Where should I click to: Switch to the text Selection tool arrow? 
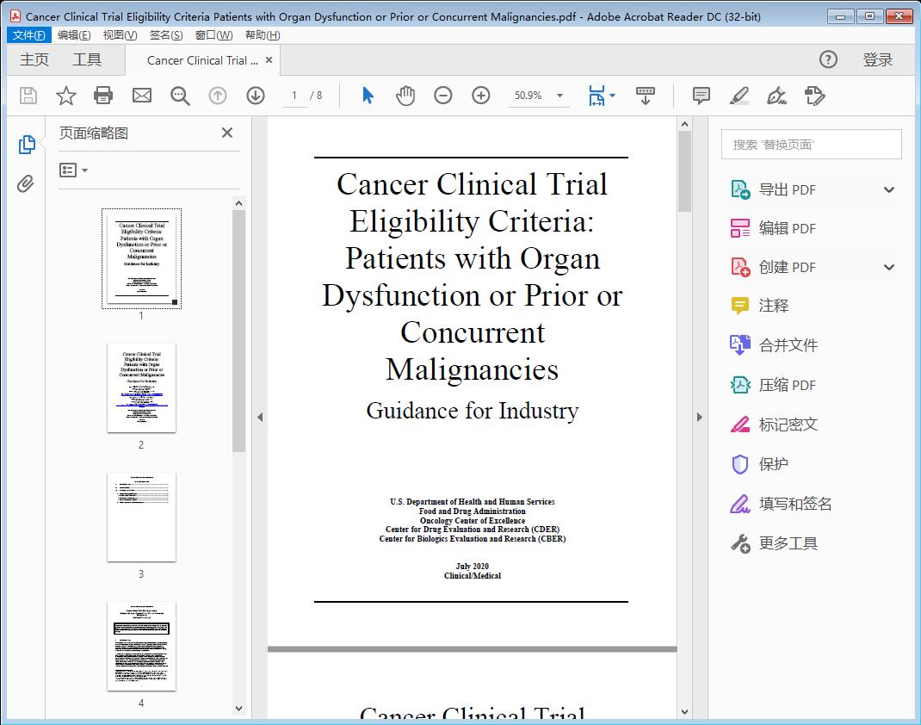366,96
